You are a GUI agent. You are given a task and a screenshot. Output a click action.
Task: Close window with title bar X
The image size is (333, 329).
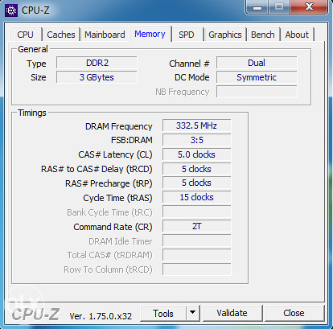click(x=309, y=7)
